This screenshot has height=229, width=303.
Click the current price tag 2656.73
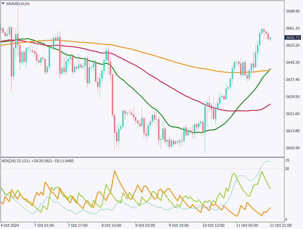point(292,38)
